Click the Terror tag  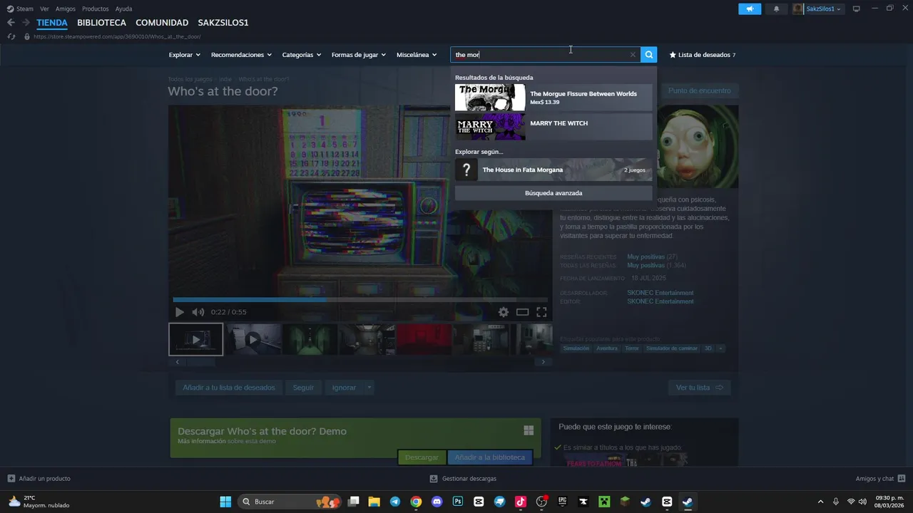[x=632, y=348]
